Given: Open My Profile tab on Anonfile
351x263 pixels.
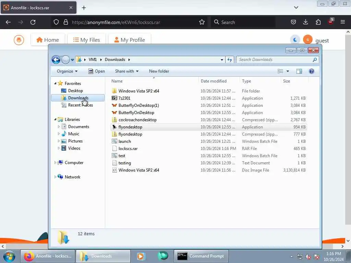Looking at the screenshot, I should point(129,40).
